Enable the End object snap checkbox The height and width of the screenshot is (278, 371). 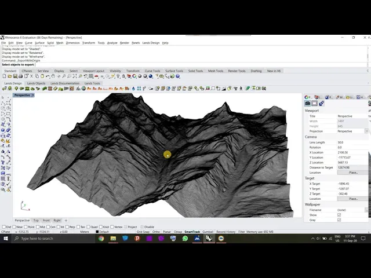pyautogui.click(x=3, y=227)
